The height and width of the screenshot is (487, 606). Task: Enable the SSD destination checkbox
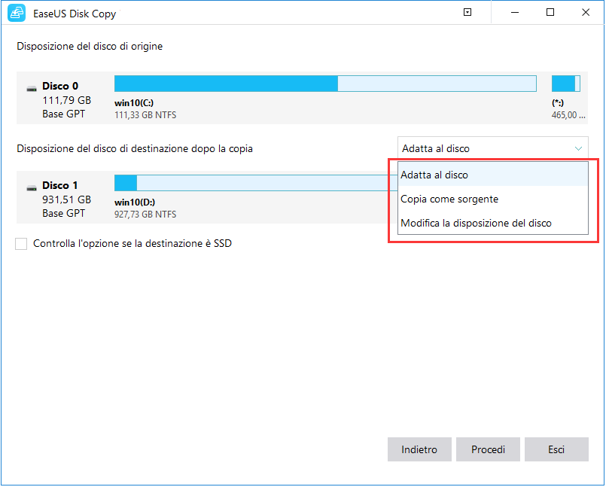(x=21, y=244)
